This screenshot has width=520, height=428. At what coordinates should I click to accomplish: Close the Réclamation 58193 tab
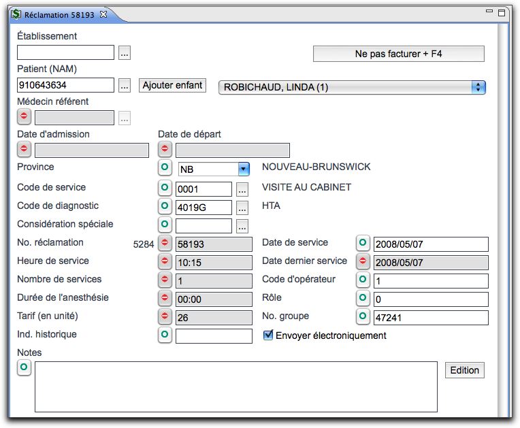(x=103, y=14)
